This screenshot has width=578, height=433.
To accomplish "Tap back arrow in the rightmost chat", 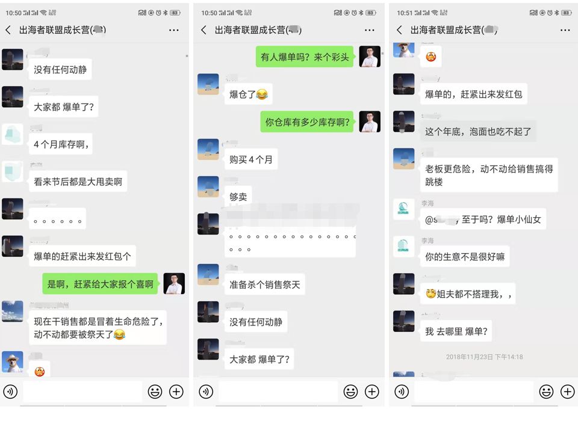I will point(400,30).
